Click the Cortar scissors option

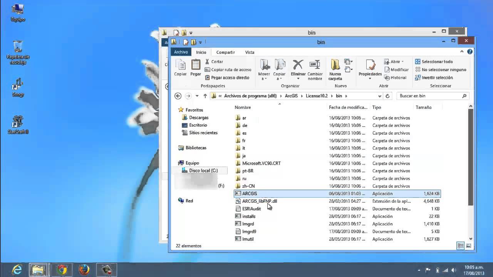[214, 62]
